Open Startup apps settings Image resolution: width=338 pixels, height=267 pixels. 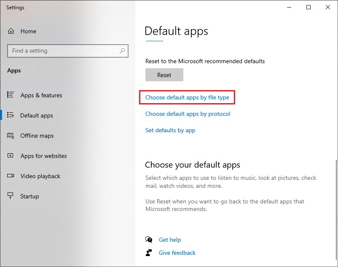tap(30, 196)
